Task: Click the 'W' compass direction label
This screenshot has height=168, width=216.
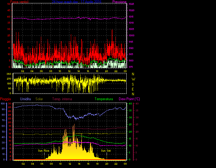Action: [x=133, y=79]
